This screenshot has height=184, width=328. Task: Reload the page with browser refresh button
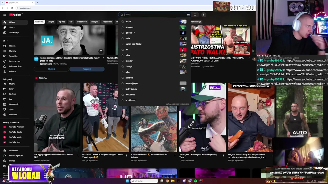coord(12,8)
